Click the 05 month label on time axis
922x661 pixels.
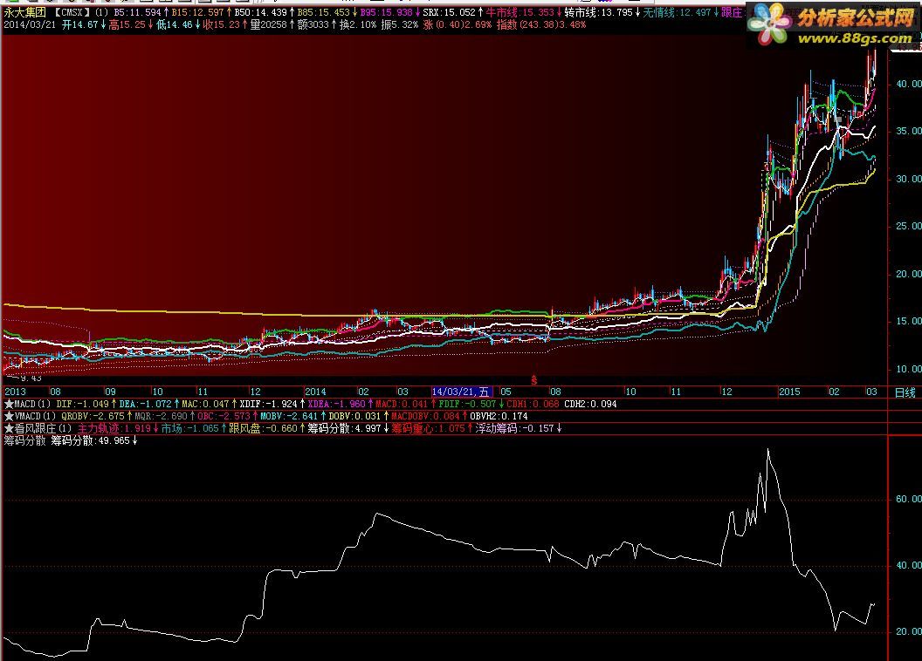coord(506,392)
